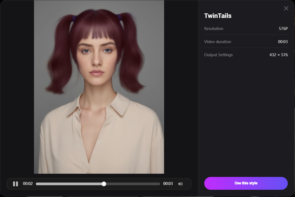
Task: Click the played portion of the progress bar
Action: click(70, 184)
